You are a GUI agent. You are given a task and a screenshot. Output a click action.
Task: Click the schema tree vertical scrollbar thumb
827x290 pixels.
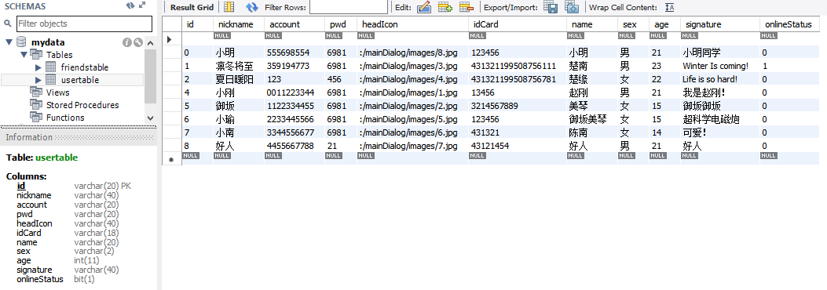[150, 76]
